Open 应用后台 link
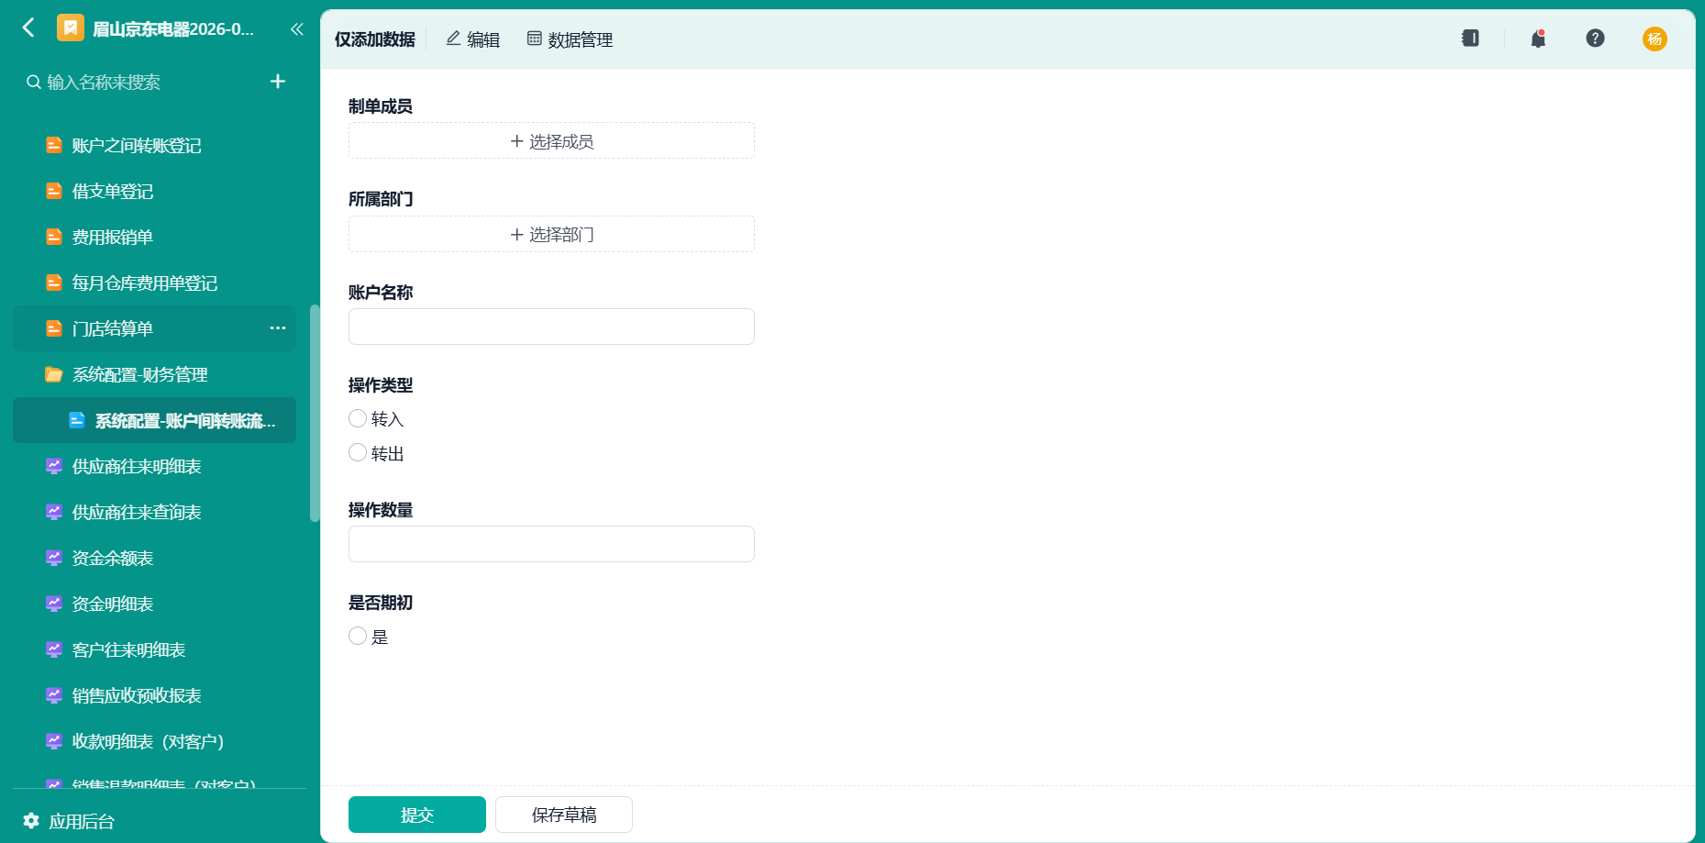 [82, 821]
